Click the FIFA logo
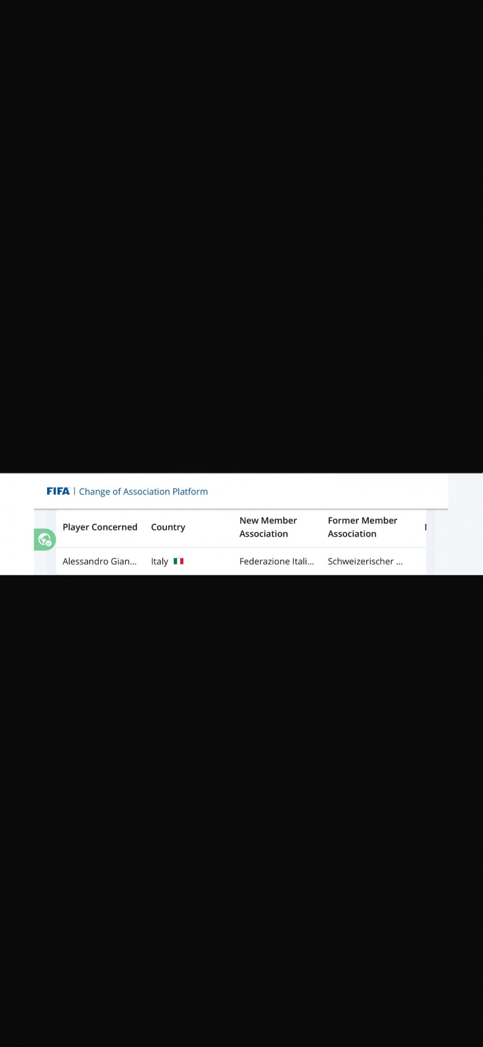 (58, 491)
